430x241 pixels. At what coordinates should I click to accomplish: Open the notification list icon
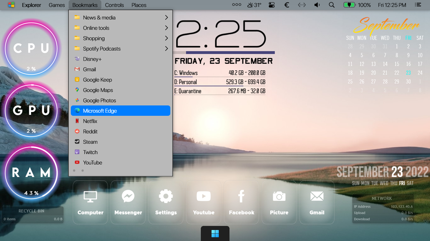(418, 5)
